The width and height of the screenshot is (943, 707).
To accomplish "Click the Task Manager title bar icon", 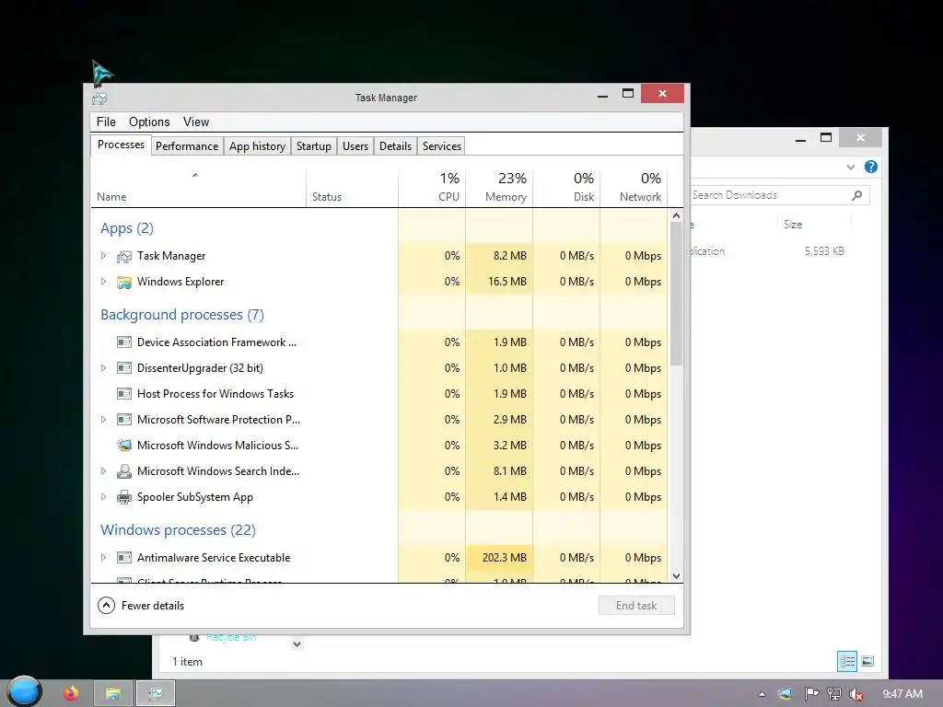I will tap(99, 98).
